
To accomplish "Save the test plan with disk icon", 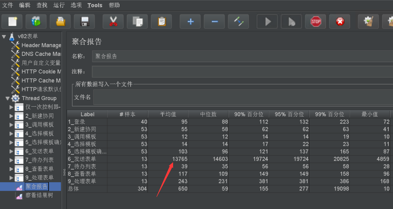I will 84,22.
